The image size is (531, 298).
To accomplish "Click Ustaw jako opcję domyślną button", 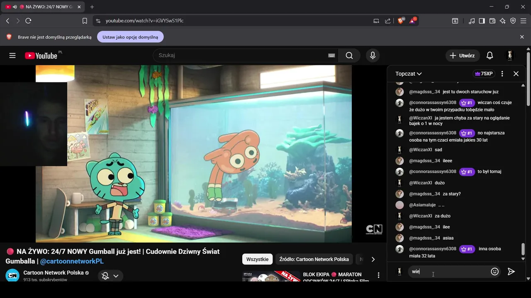I will (x=130, y=37).
